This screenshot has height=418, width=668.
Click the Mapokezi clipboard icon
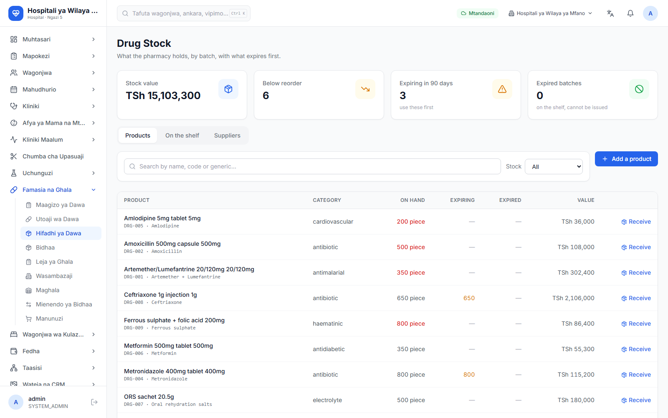point(14,56)
